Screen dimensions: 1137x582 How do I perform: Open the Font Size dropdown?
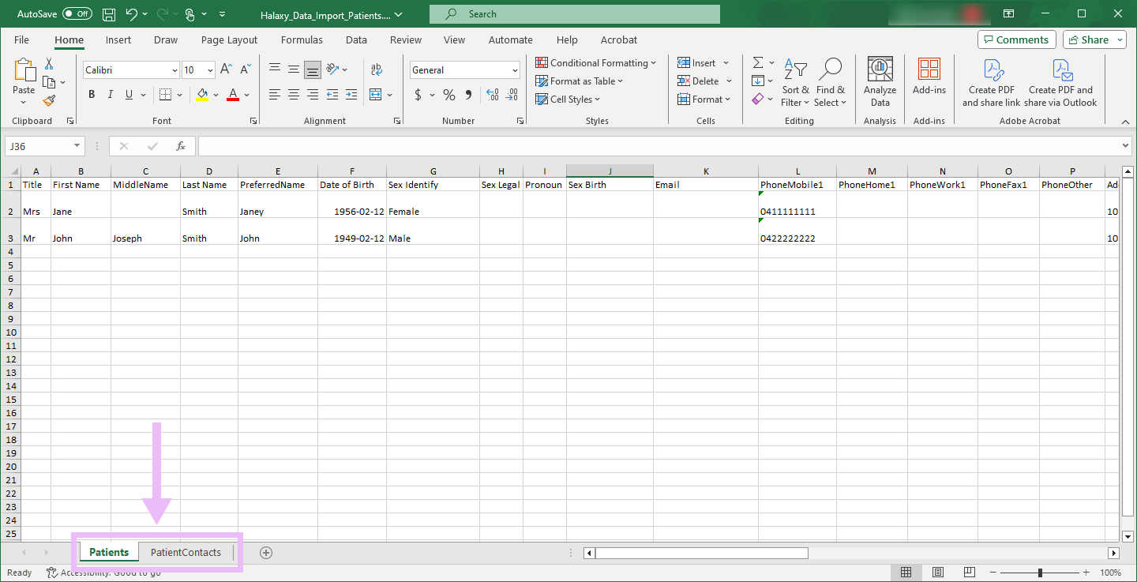pos(209,69)
